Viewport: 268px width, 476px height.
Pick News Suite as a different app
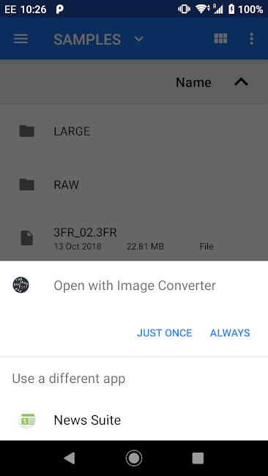click(134, 420)
